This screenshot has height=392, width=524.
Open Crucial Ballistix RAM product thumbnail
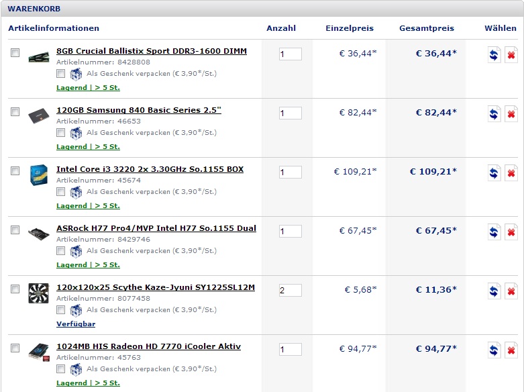[39, 56]
